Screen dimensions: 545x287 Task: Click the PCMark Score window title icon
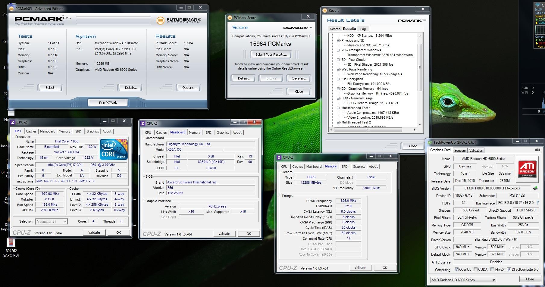pos(230,18)
